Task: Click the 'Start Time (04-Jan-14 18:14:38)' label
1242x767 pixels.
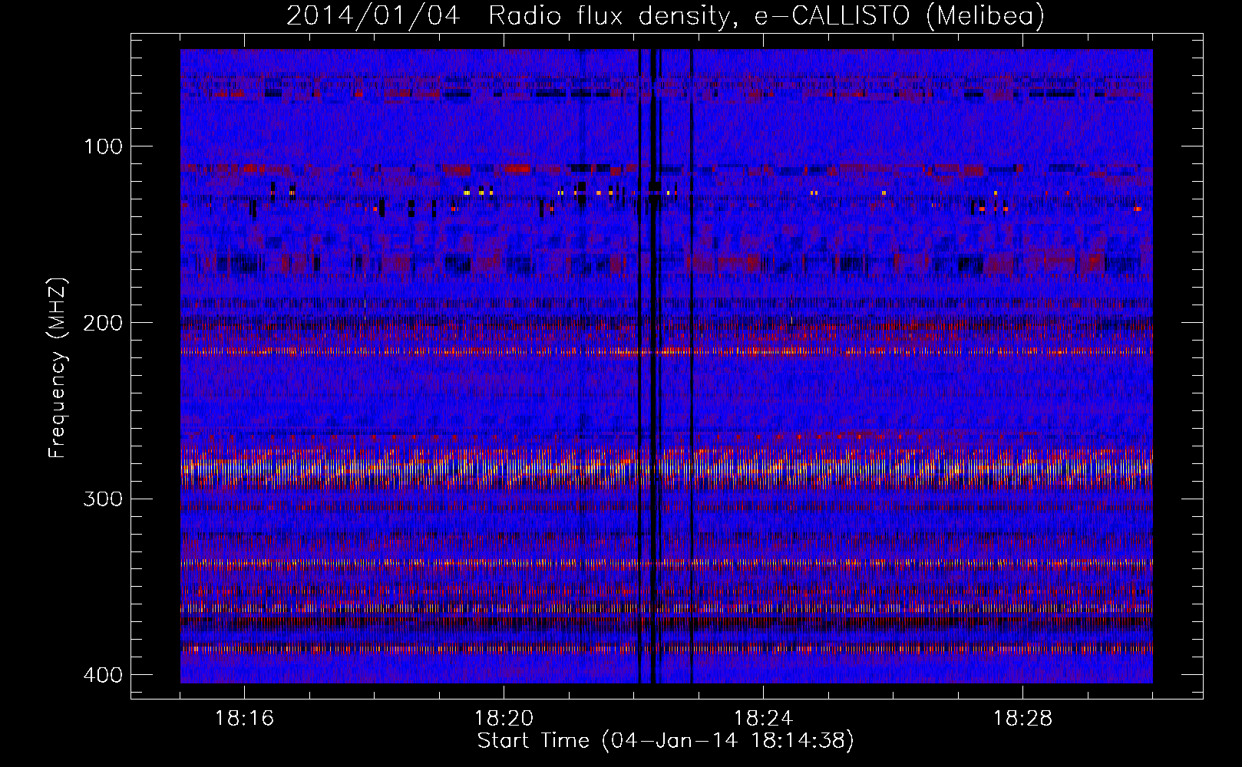Action: tap(666, 741)
